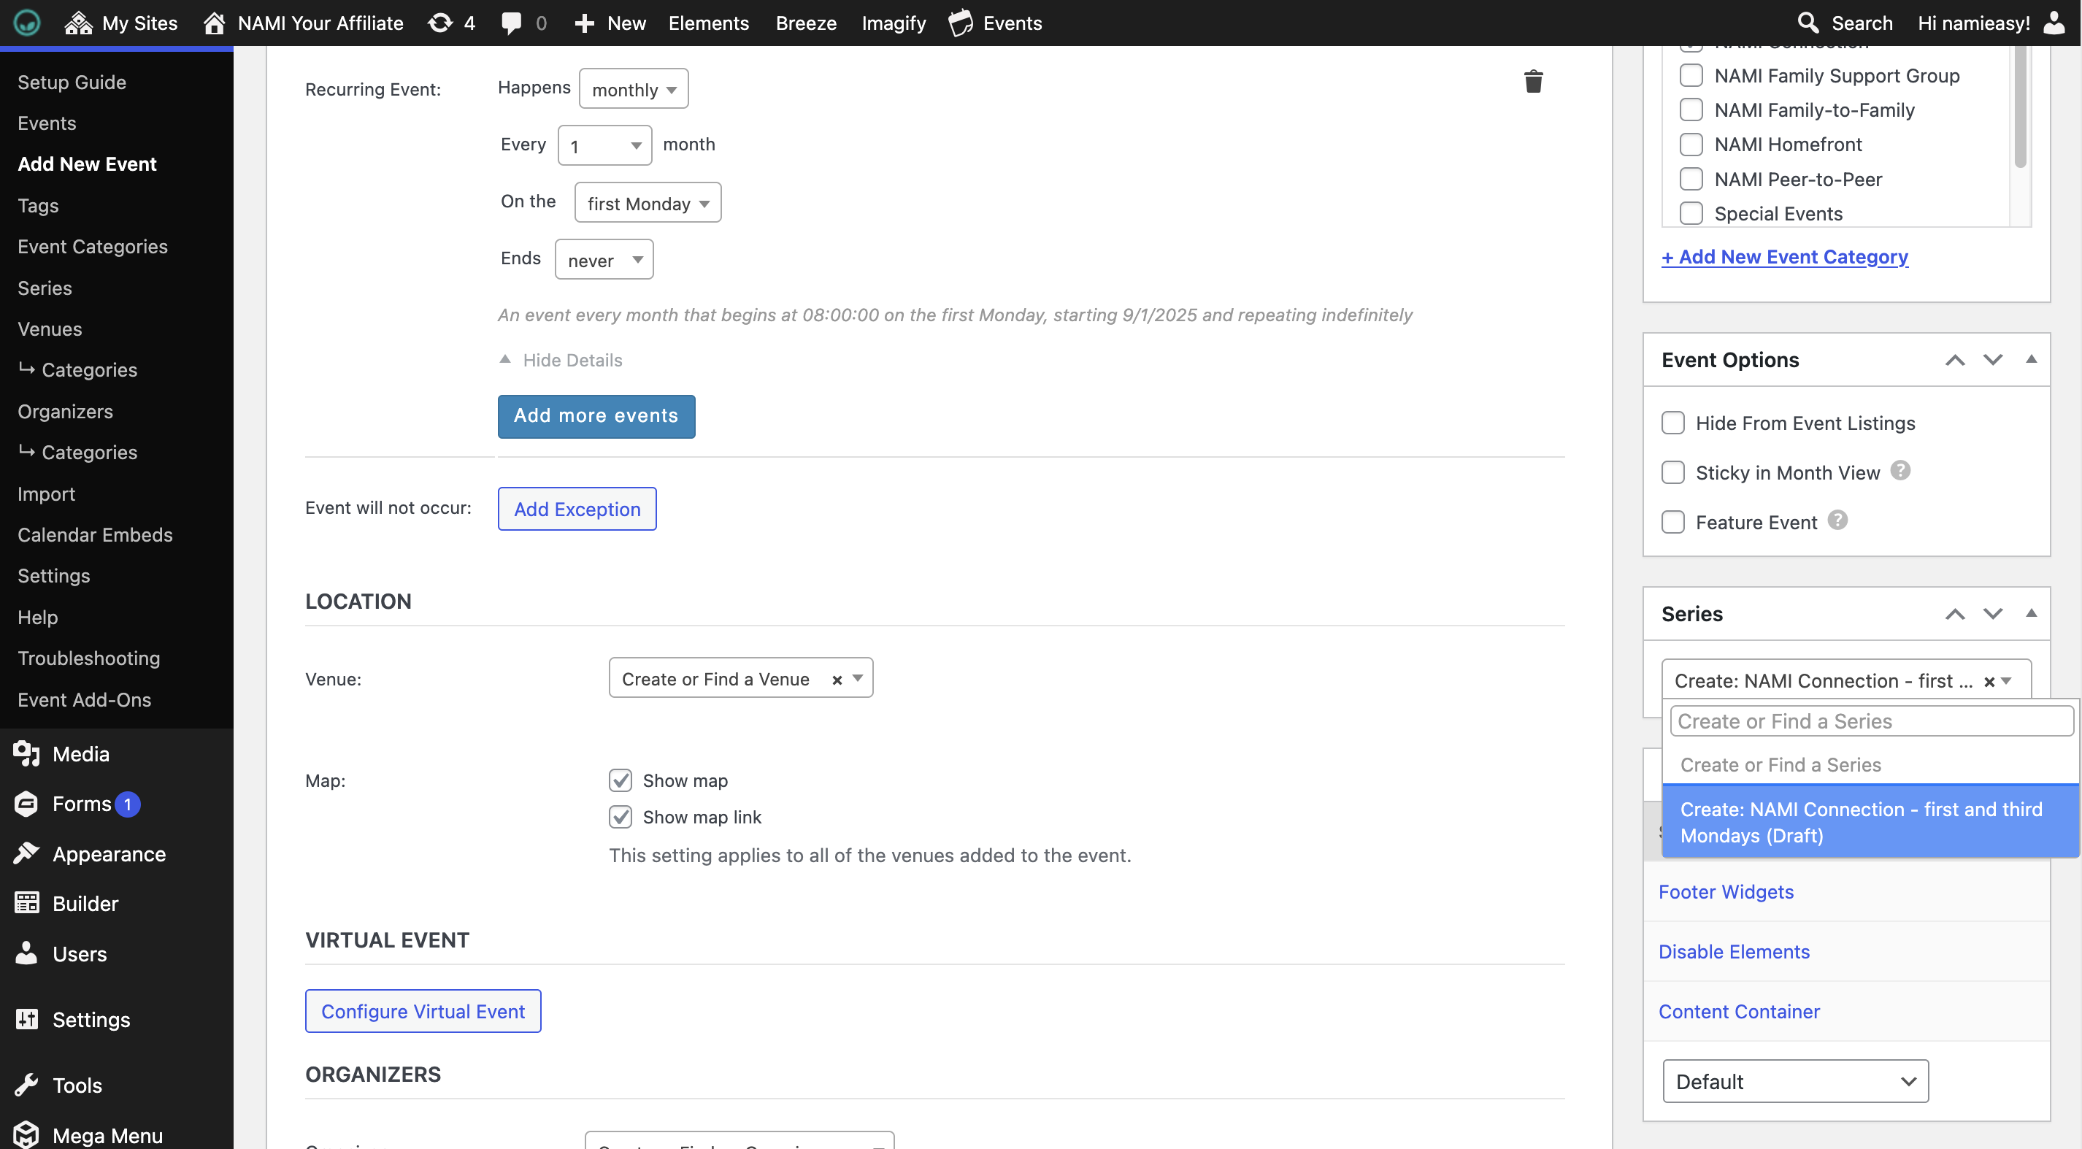Collapse the Event Options panel with the triangle toggle

(x=2030, y=360)
